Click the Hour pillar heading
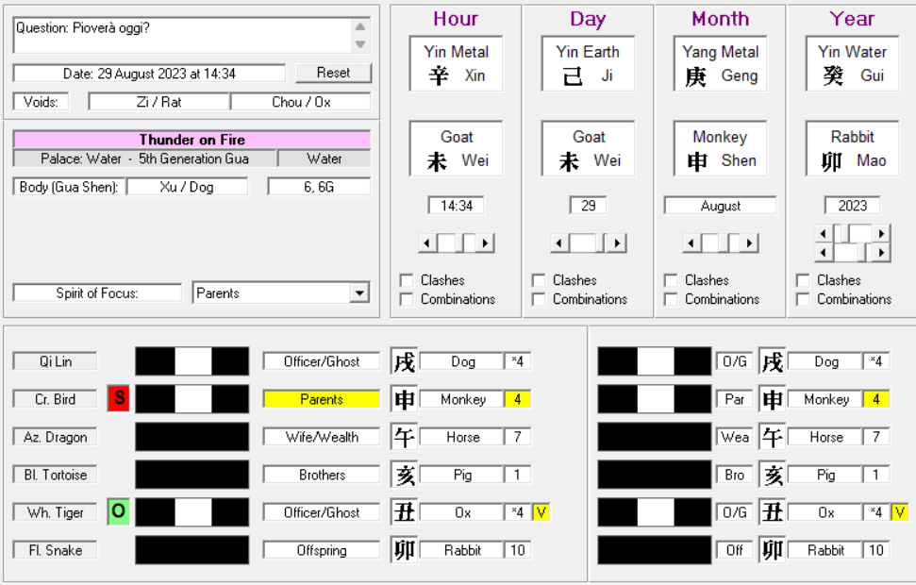This screenshot has width=916, height=585. coord(456,19)
